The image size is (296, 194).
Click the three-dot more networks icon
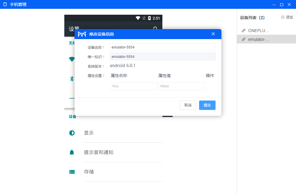pos(72,98)
